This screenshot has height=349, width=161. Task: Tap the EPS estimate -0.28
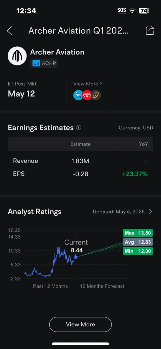click(80, 174)
